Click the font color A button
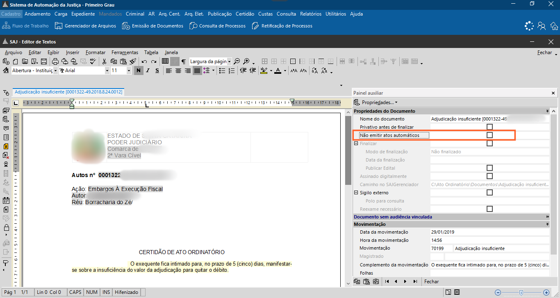The image size is (560, 298). click(278, 71)
